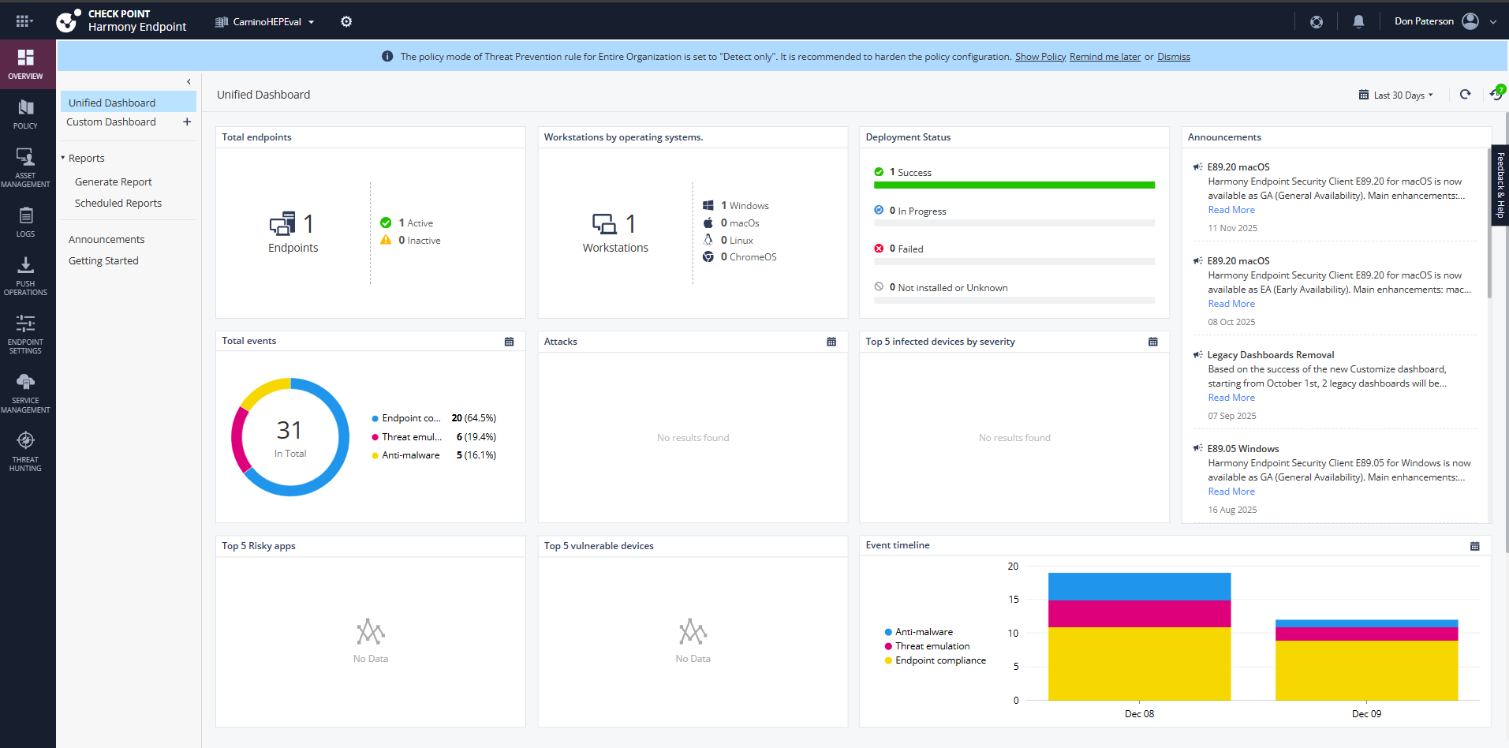Open Scheduled Reports
1509x748 pixels.
[x=118, y=204]
